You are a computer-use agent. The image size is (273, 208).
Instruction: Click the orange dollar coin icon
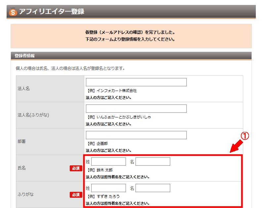pyautogui.click(x=13, y=12)
